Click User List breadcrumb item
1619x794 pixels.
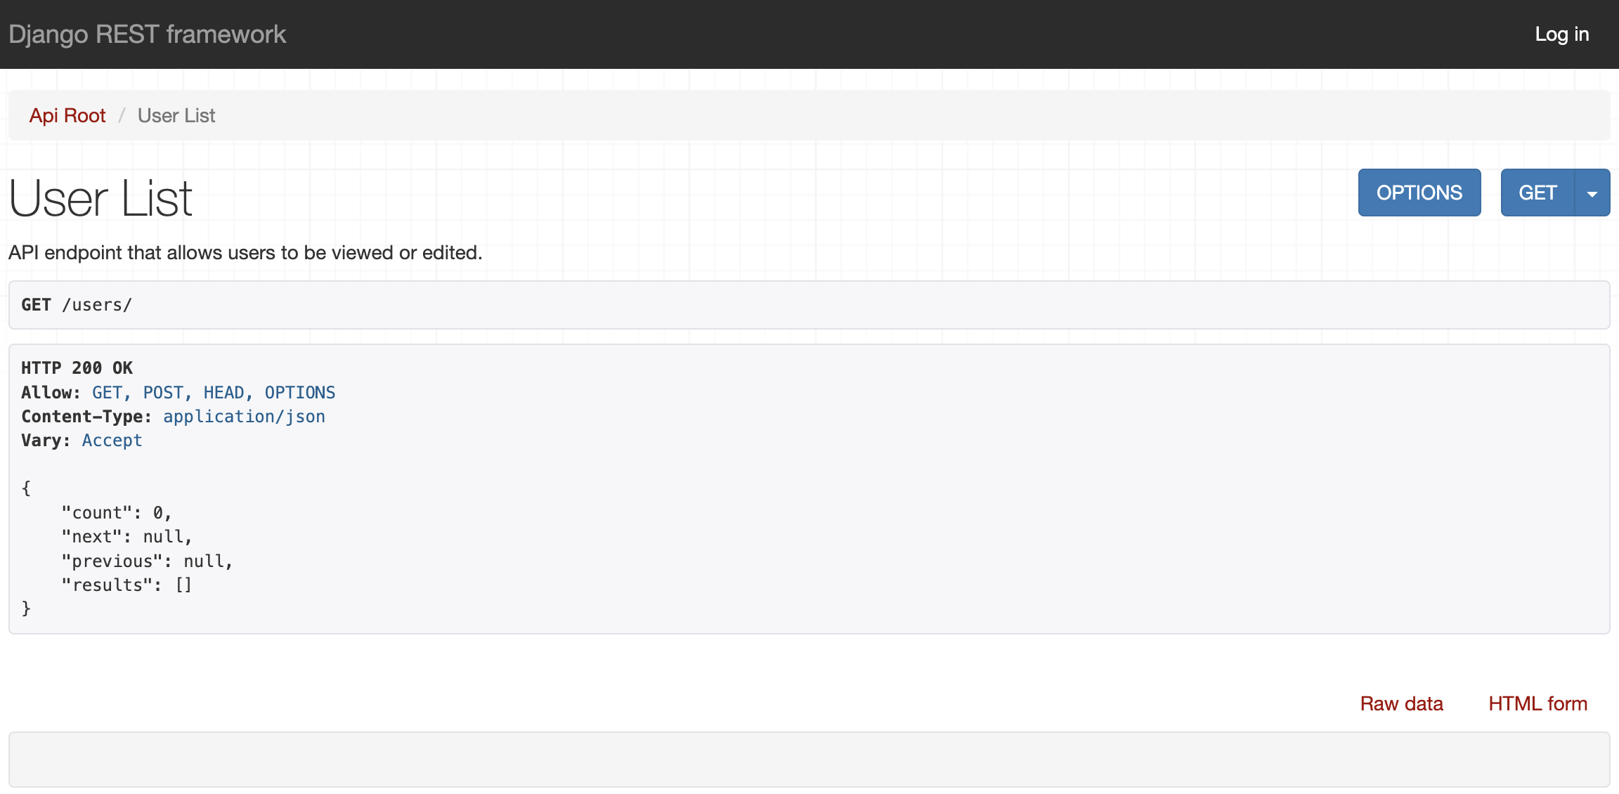176,115
